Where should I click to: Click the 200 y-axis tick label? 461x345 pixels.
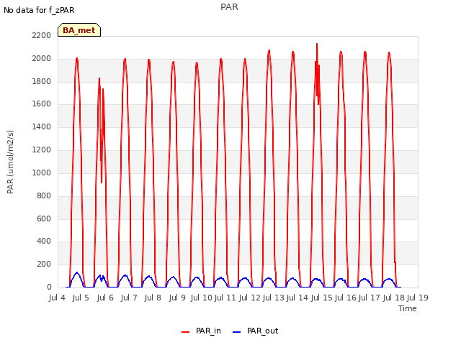click(x=44, y=264)
